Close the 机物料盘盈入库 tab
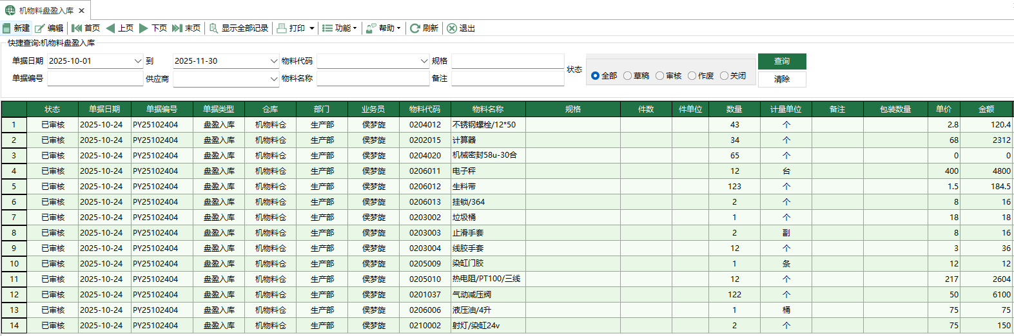This screenshot has width=1014, height=336. click(x=82, y=10)
